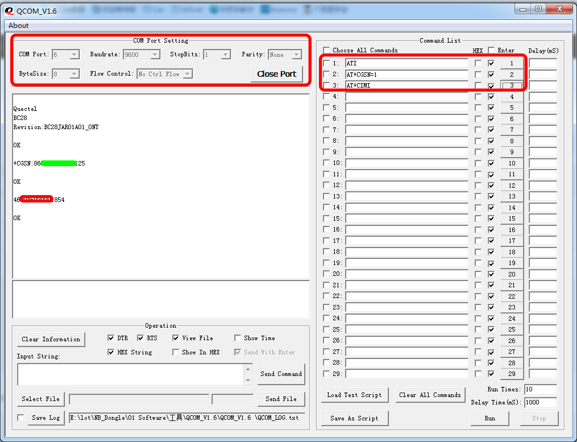Click the Revision:BC28JAR01A01_ONT text line
The image size is (577, 442).
click(x=56, y=127)
